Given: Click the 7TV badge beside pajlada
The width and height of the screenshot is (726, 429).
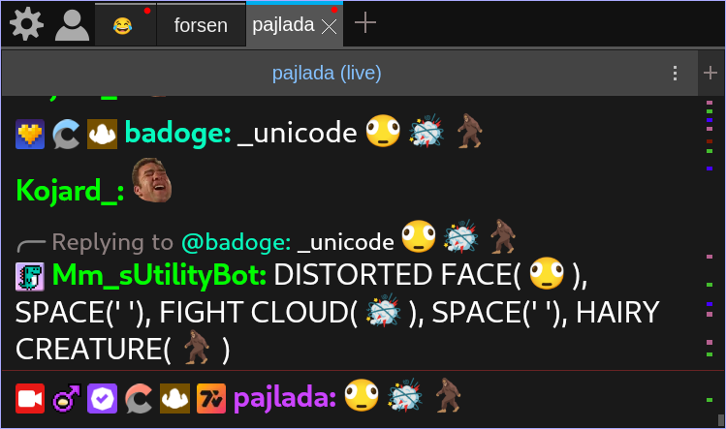Looking at the screenshot, I should (x=211, y=398).
